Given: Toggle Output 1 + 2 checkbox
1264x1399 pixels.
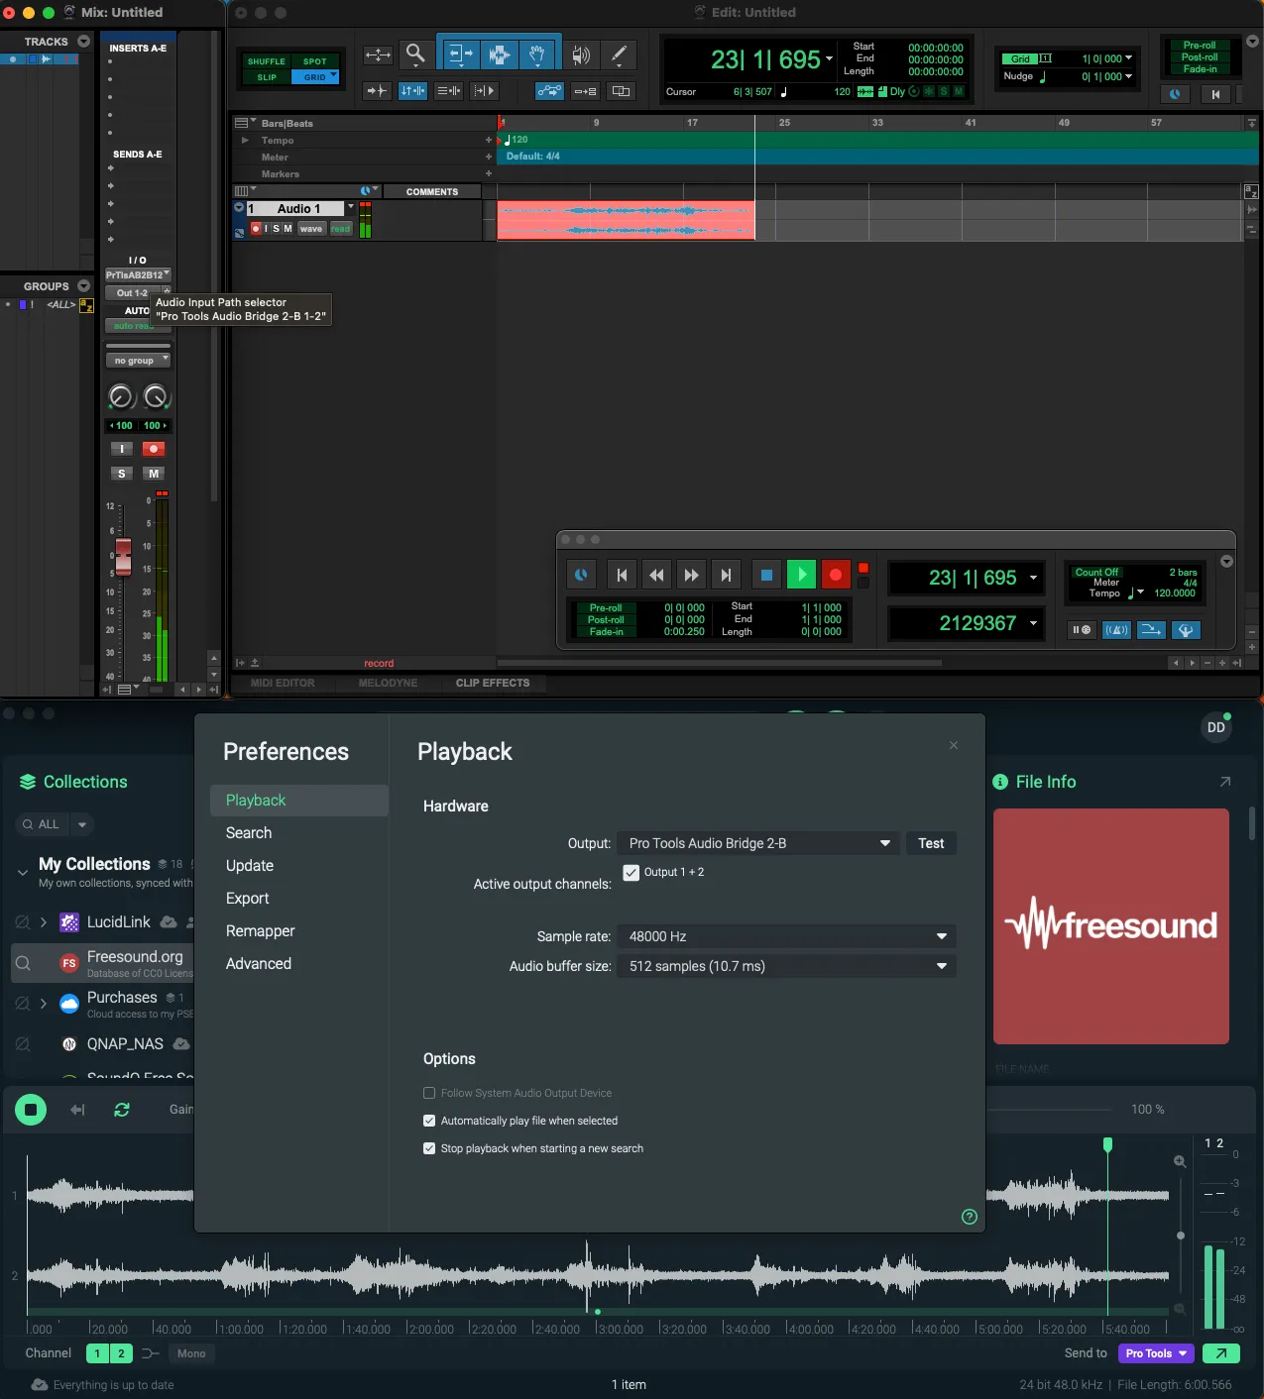Looking at the screenshot, I should tap(631, 873).
